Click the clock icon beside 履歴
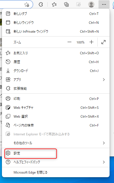The width and height of the screenshot is (114, 183). [x=8, y=62]
